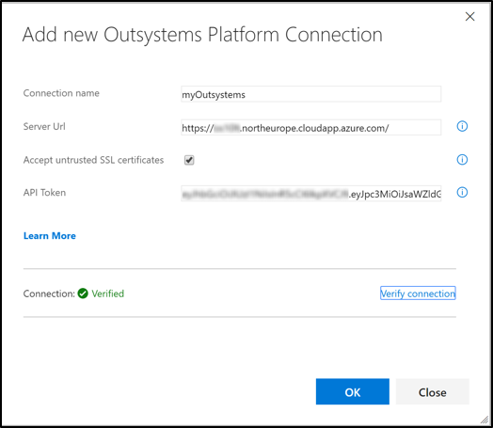The image size is (493, 428).
Task: Click the Server Url label
Action: coord(44,126)
